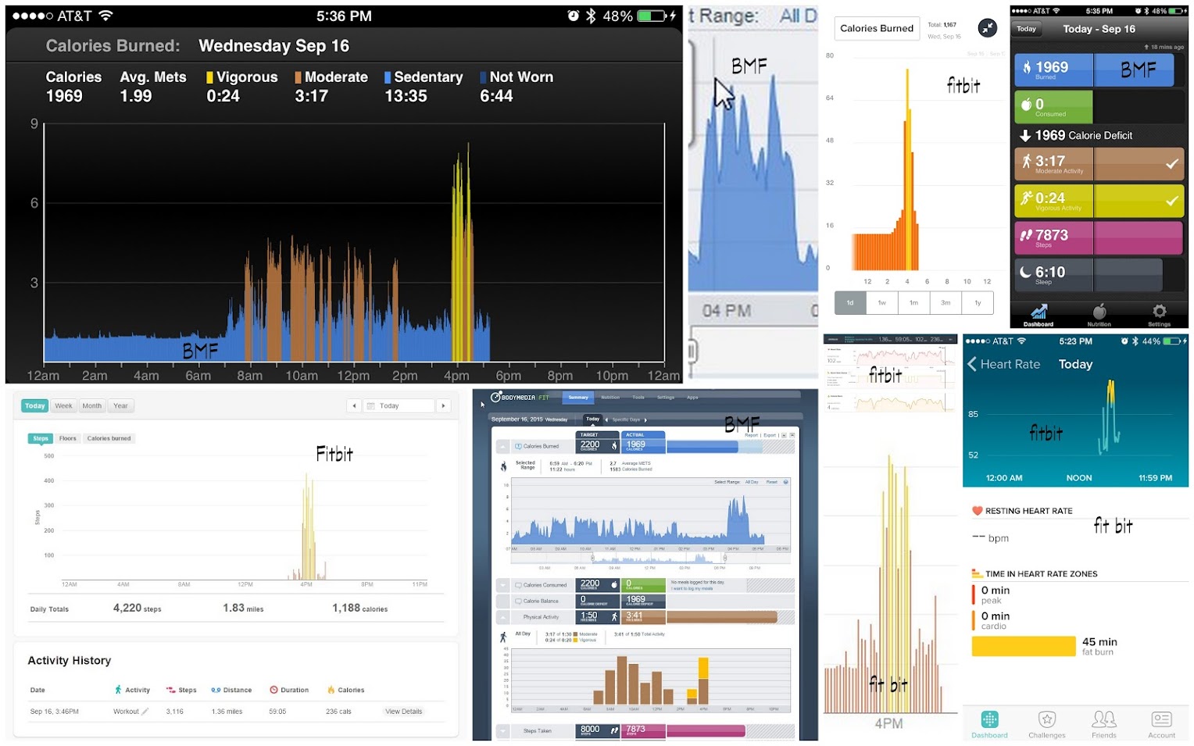Screen dimensions: 1194x746
Task: Open the Nutrition menu in BodyMedia
Action: point(610,398)
